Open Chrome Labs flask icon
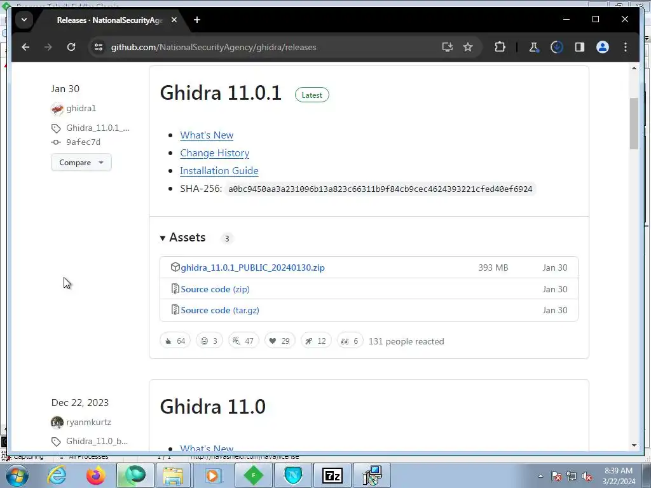Viewport: 651px width, 488px height. (x=534, y=47)
